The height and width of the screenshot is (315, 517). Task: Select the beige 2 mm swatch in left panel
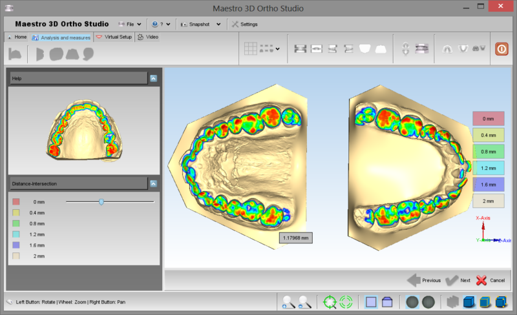tap(16, 256)
